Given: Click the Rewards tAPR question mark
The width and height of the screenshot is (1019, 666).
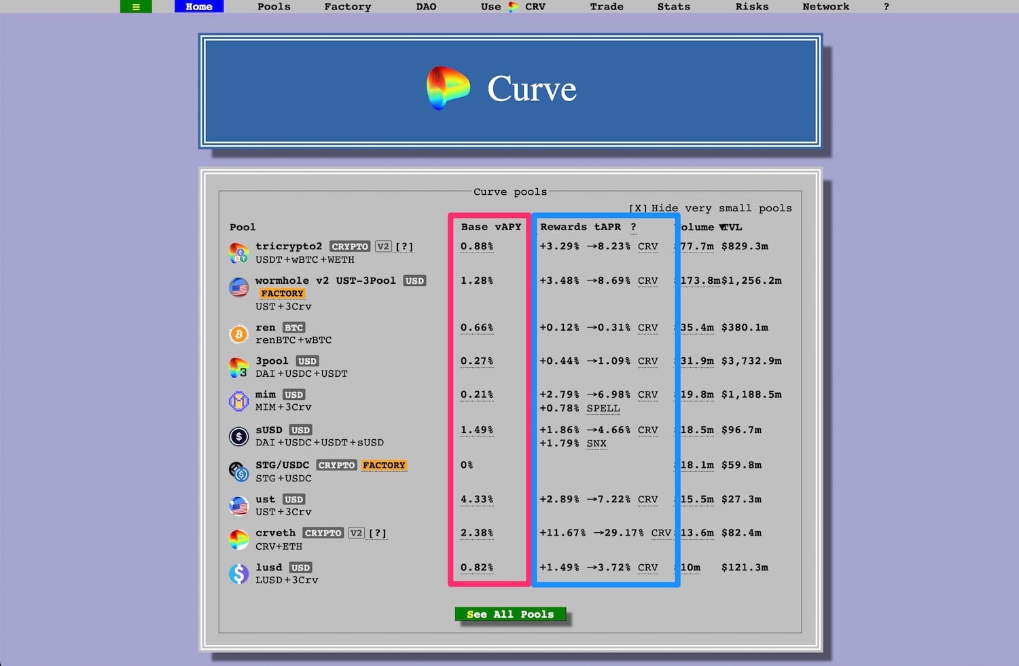Looking at the screenshot, I should point(633,227).
